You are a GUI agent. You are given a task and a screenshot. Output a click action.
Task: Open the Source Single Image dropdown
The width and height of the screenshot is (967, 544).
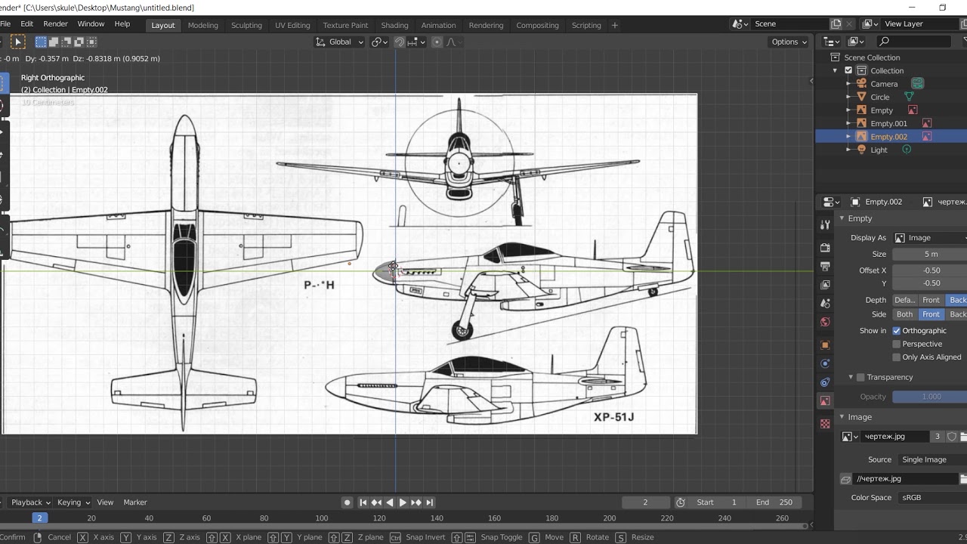[x=931, y=459]
